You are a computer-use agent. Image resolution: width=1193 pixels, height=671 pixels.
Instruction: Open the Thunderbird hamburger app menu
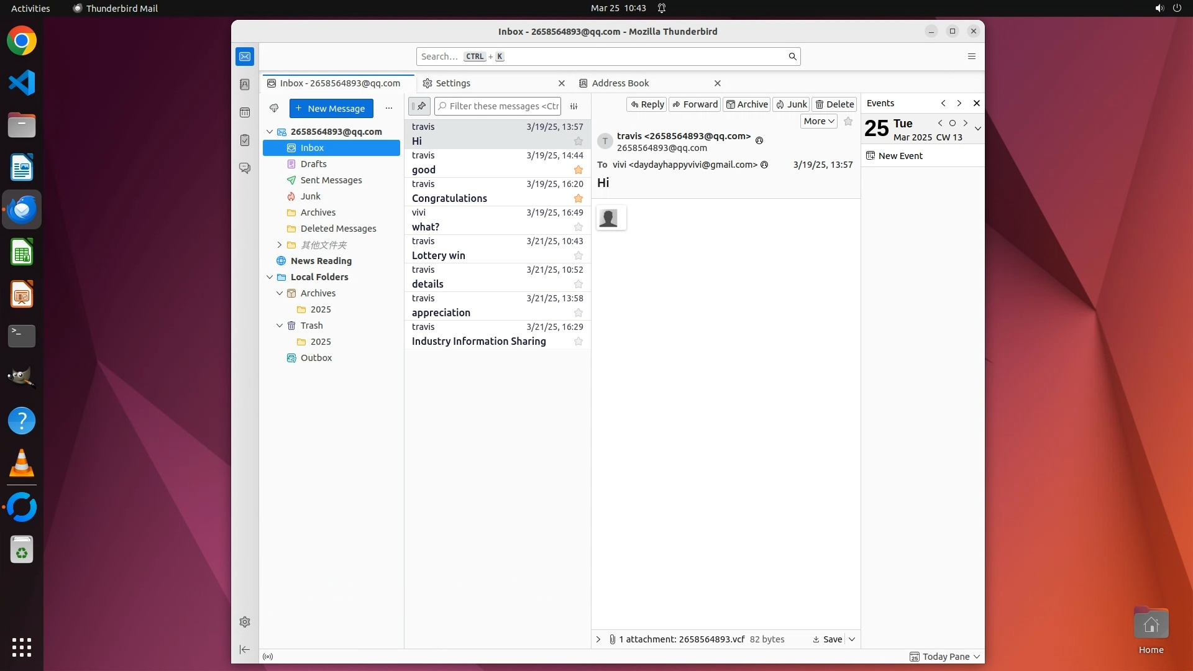[972, 57]
